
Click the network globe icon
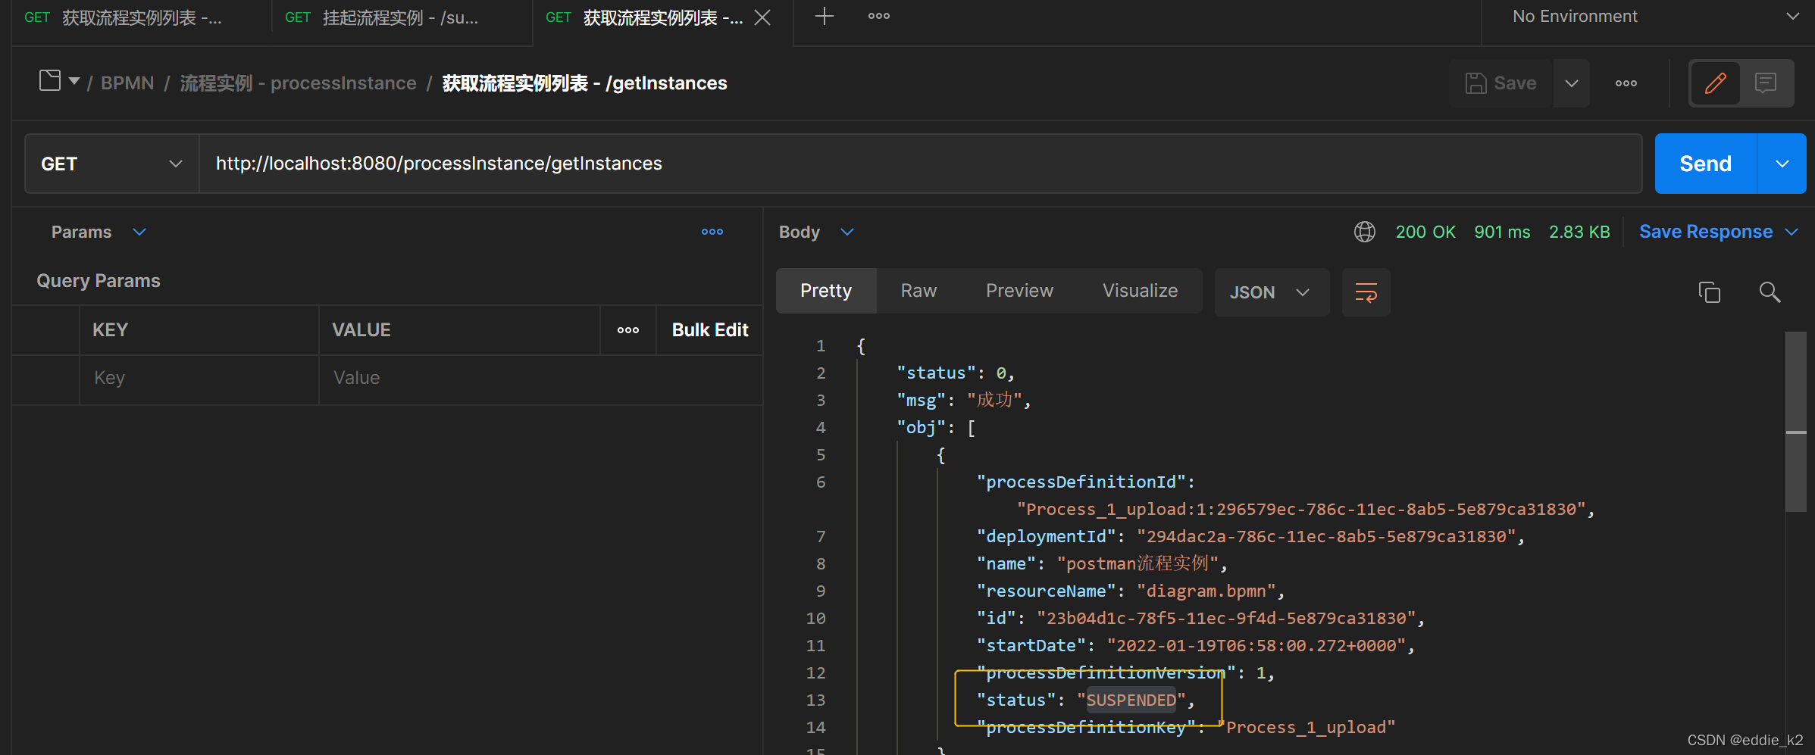tap(1365, 232)
